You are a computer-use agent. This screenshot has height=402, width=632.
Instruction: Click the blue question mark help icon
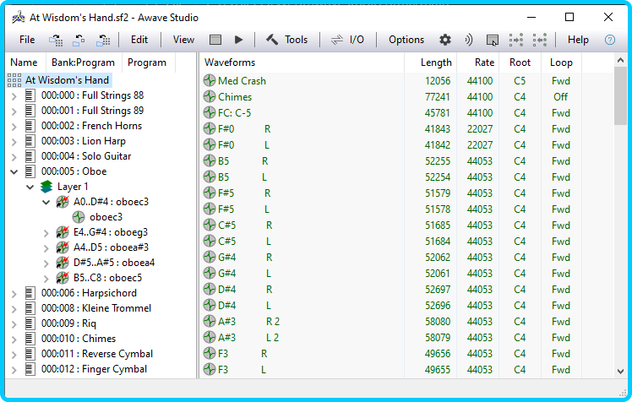click(610, 40)
